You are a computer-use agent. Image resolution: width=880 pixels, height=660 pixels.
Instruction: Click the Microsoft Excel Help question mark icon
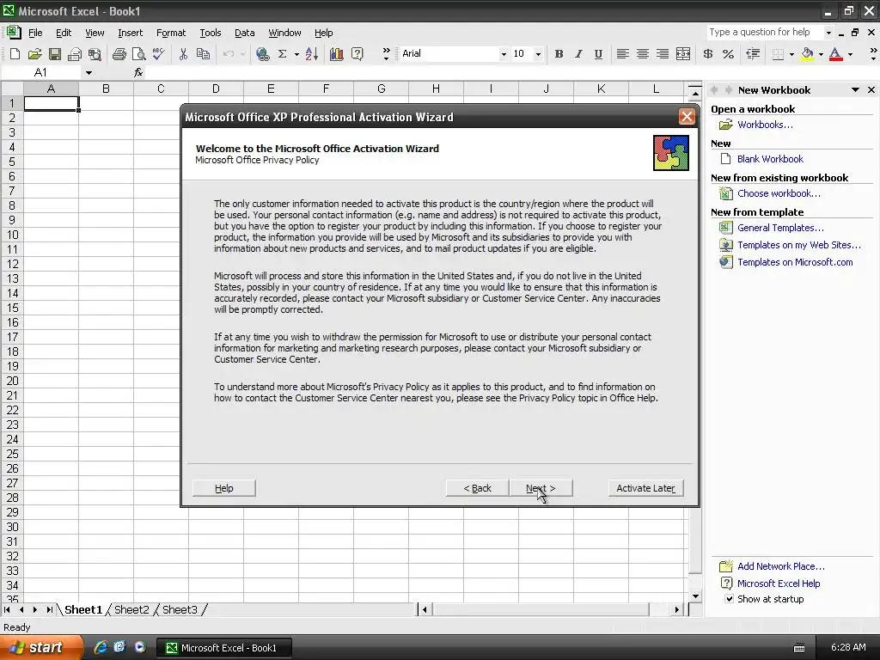[x=357, y=54]
